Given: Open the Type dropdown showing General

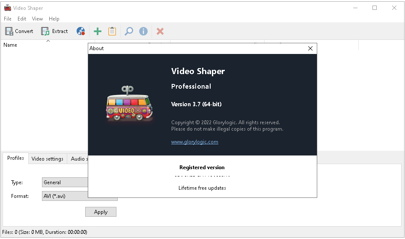Looking at the screenshot, I should (x=65, y=182).
